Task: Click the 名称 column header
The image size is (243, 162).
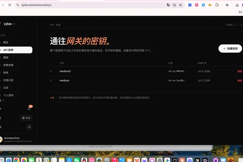Action: pyautogui.click(x=62, y=63)
